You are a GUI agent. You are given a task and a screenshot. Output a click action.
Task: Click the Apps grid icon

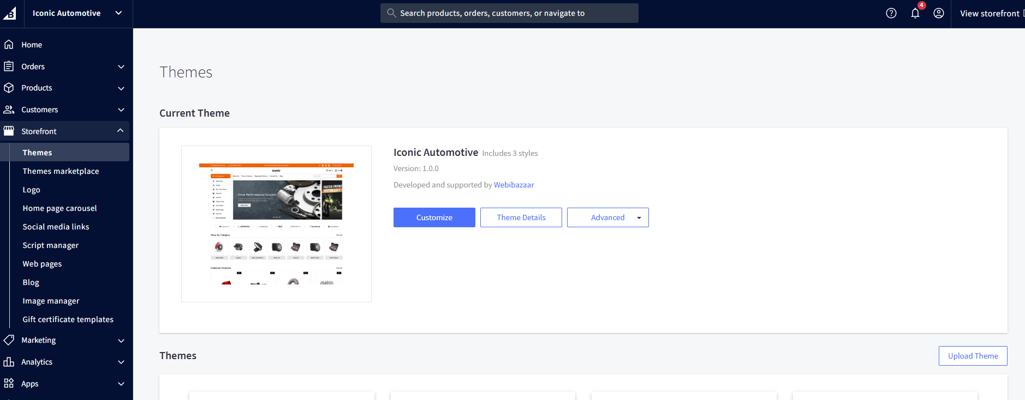point(9,384)
